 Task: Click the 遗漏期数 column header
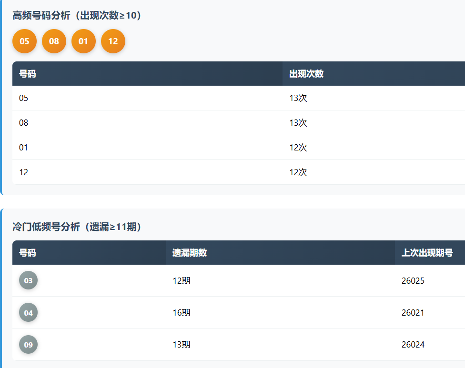click(x=190, y=253)
